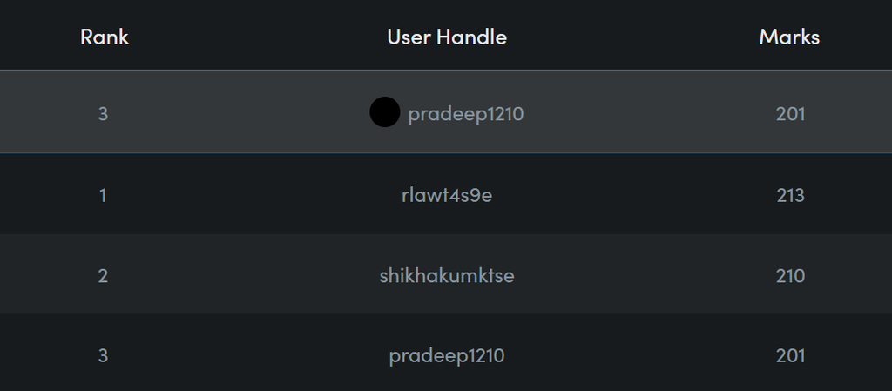Screen dimensions: 892x391
Task: Click the black avatar beside pradeep1210
Action: pyautogui.click(x=384, y=112)
